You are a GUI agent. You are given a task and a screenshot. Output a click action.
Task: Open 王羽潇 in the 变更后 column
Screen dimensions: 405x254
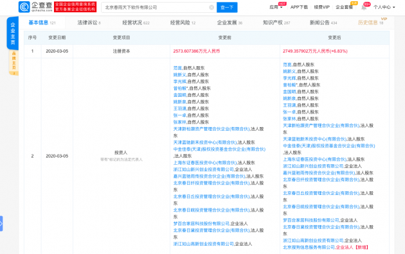[289, 105]
